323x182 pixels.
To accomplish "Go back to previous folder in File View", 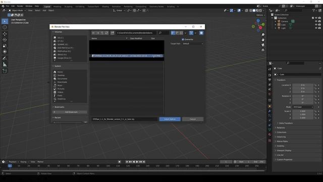I will click(93, 33).
